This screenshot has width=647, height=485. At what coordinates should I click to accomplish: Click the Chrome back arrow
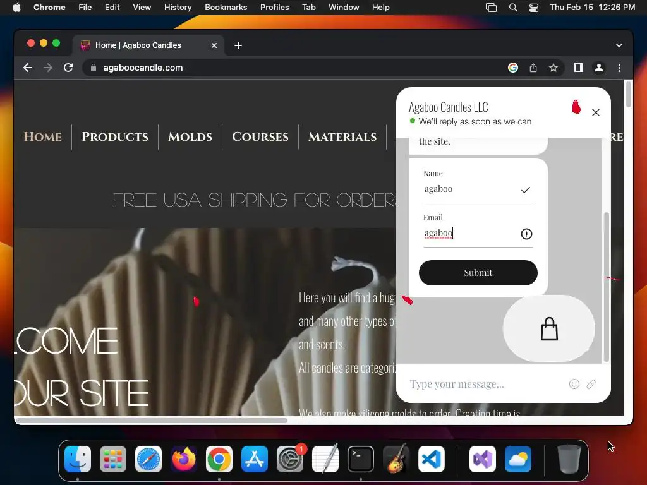[28, 68]
